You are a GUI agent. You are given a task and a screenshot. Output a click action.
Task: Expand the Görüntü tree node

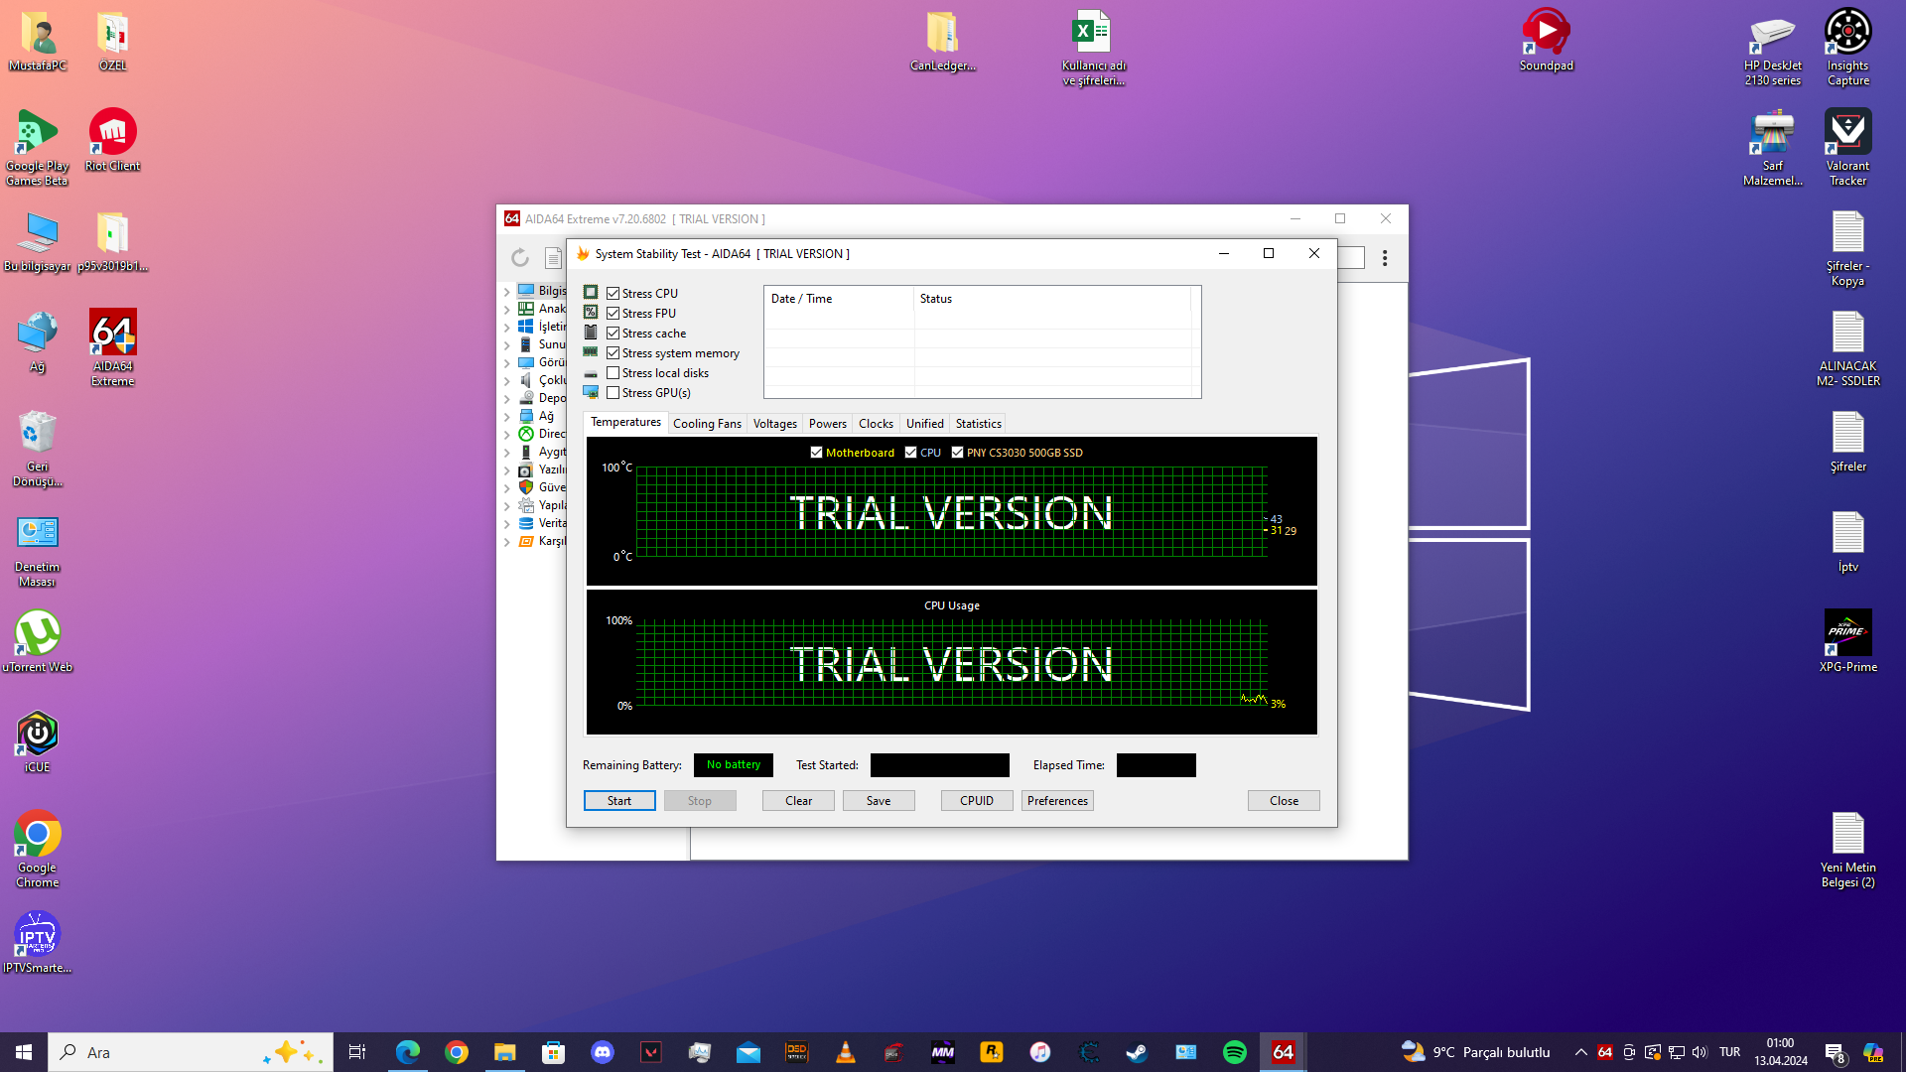pos(507,363)
